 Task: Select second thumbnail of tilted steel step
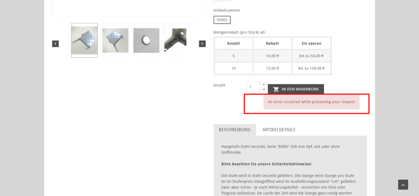[116, 40]
